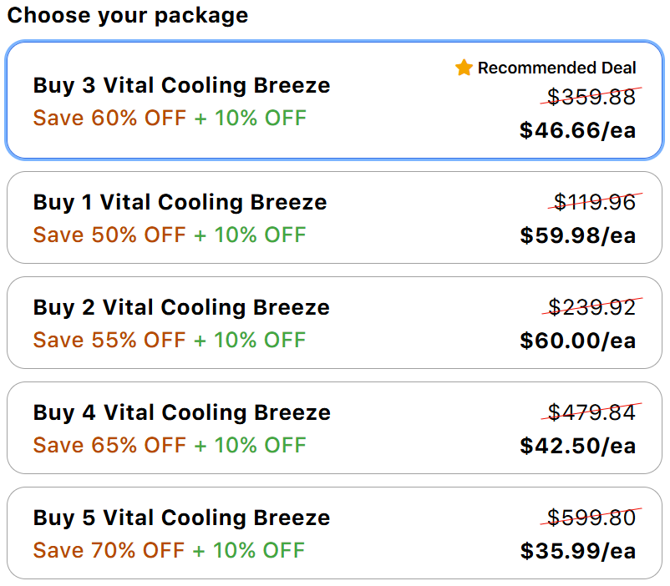Choose the Buy 2 Vital Cooling Breeze option
The image size is (670, 586).
(334, 322)
